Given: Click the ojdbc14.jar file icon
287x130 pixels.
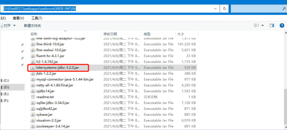Looking at the screenshot, I should 33,91.
